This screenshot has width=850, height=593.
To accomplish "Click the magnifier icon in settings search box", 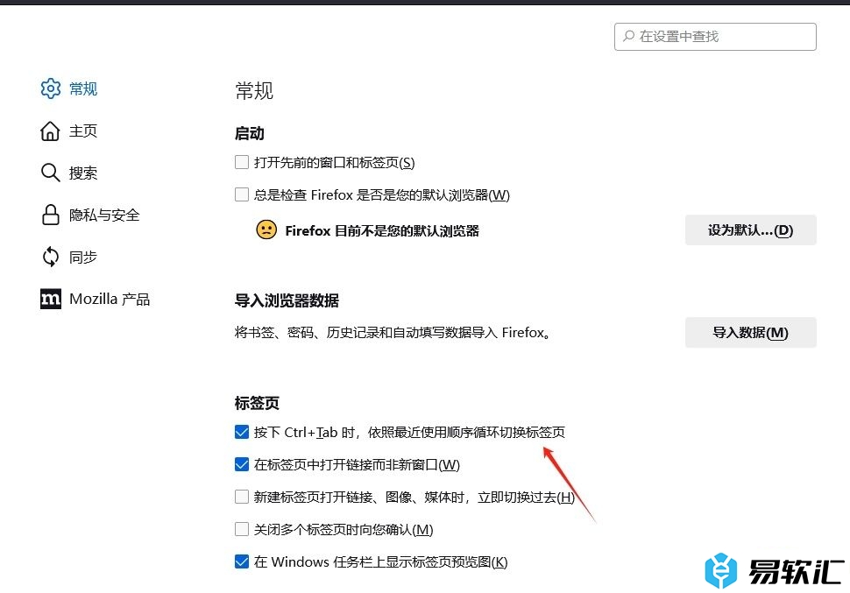I will coord(628,36).
